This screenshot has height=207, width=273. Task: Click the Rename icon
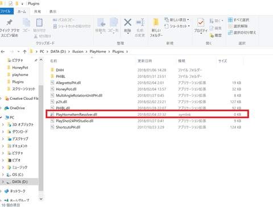point(140,23)
